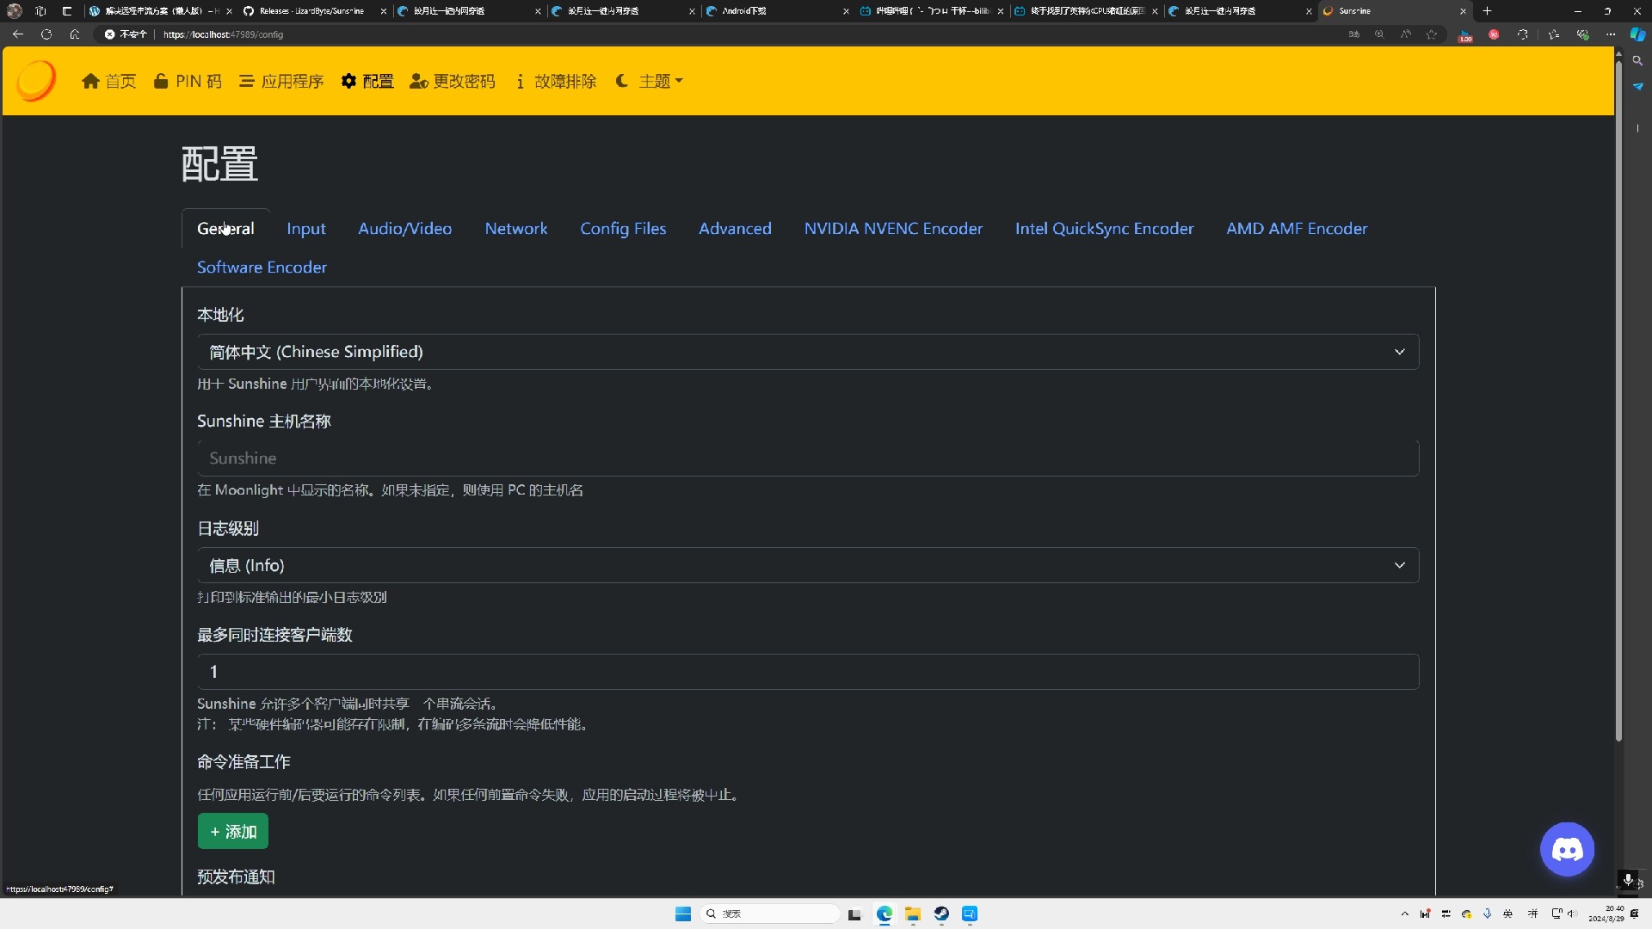1652x929 pixels.
Task: Click the browser home icon
Action: point(75,34)
